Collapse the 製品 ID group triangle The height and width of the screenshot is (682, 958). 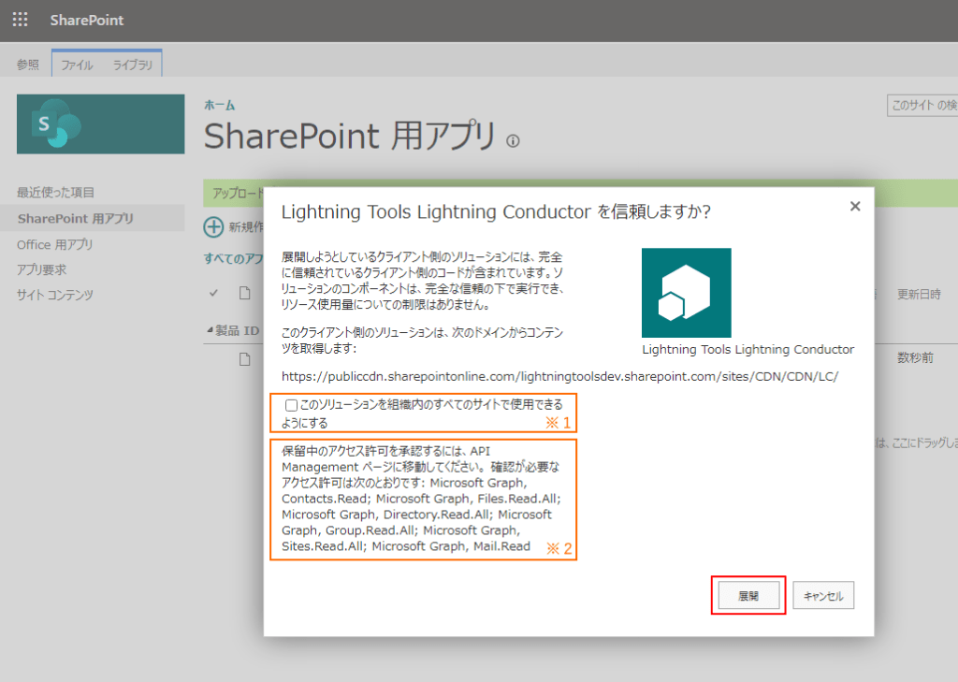coord(210,330)
